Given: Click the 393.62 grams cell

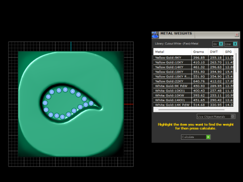Looking at the screenshot, I should [200, 96].
